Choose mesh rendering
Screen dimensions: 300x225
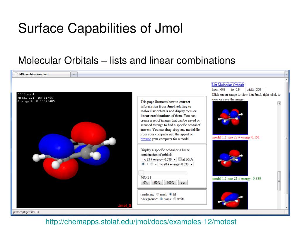click(x=158, y=194)
